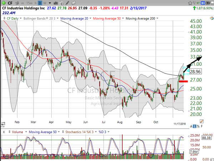
Task: Switch to 15m timeframe
Action: (29, 3)
